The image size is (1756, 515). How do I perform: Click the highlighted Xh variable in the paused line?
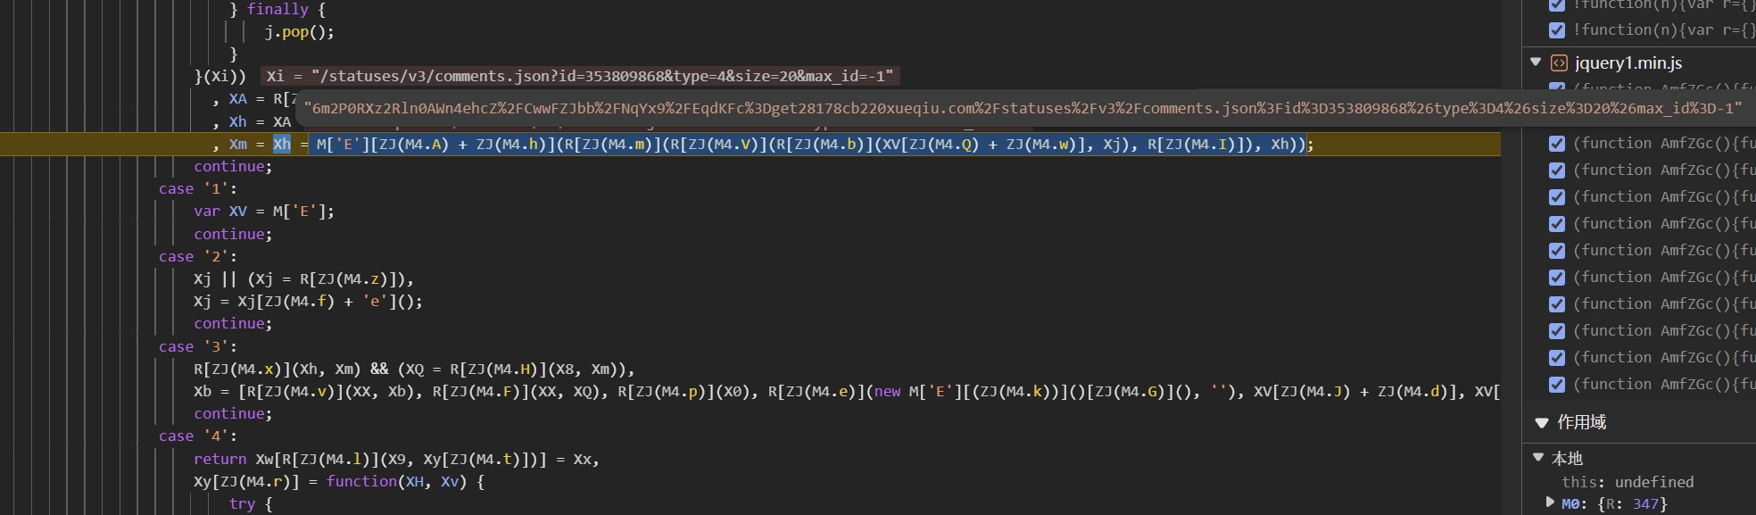[282, 144]
